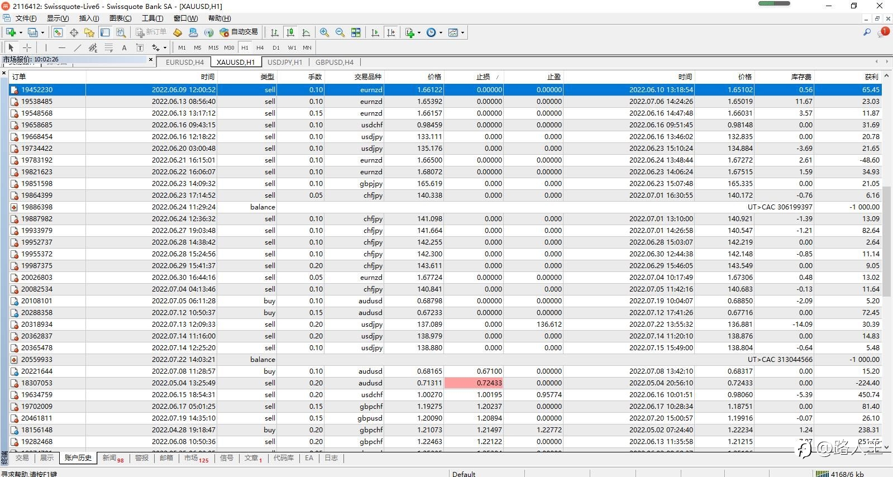The height and width of the screenshot is (477, 893).
Task: Click the tile windows icon
Action: coord(356,32)
